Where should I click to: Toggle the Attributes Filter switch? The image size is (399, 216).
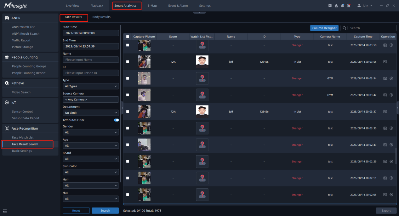(117, 120)
